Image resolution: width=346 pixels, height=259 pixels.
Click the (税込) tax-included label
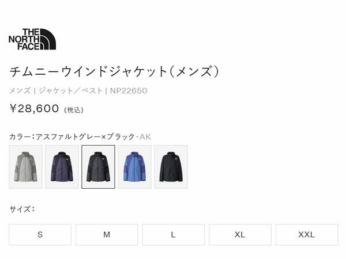[74, 110]
